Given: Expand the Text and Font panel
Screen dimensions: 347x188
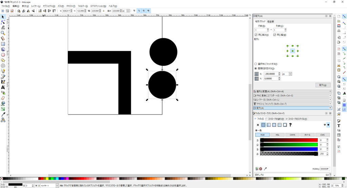Looking at the screenshot, I should click(x=292, y=104).
